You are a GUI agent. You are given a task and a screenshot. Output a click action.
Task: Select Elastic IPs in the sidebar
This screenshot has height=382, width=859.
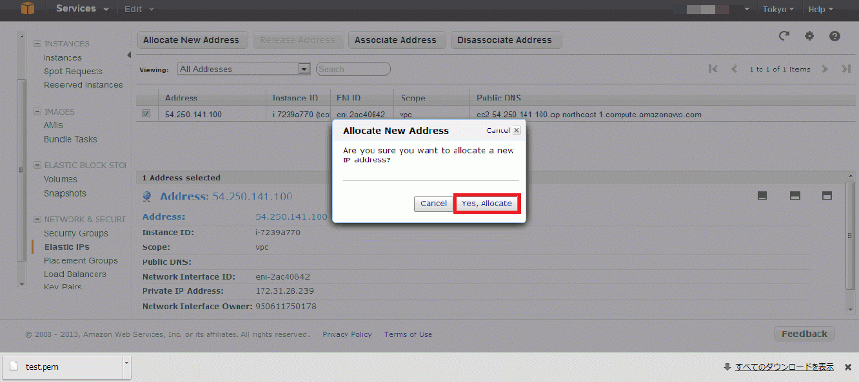[67, 247]
